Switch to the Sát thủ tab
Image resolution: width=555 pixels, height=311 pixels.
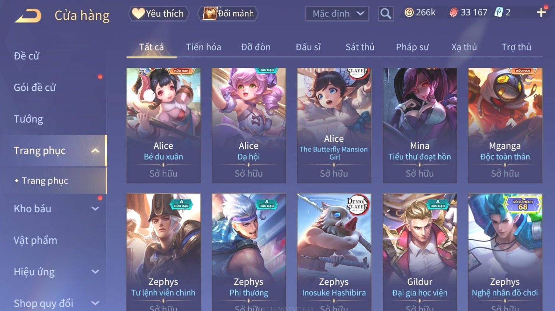360,47
